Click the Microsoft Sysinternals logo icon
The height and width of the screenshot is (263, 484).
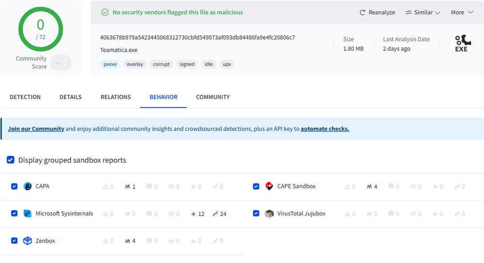(28, 214)
